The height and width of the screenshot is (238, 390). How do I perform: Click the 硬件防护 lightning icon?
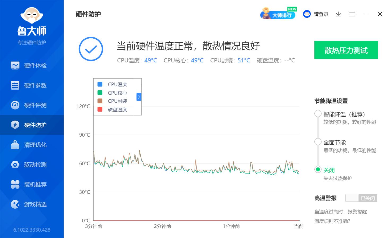pos(15,125)
